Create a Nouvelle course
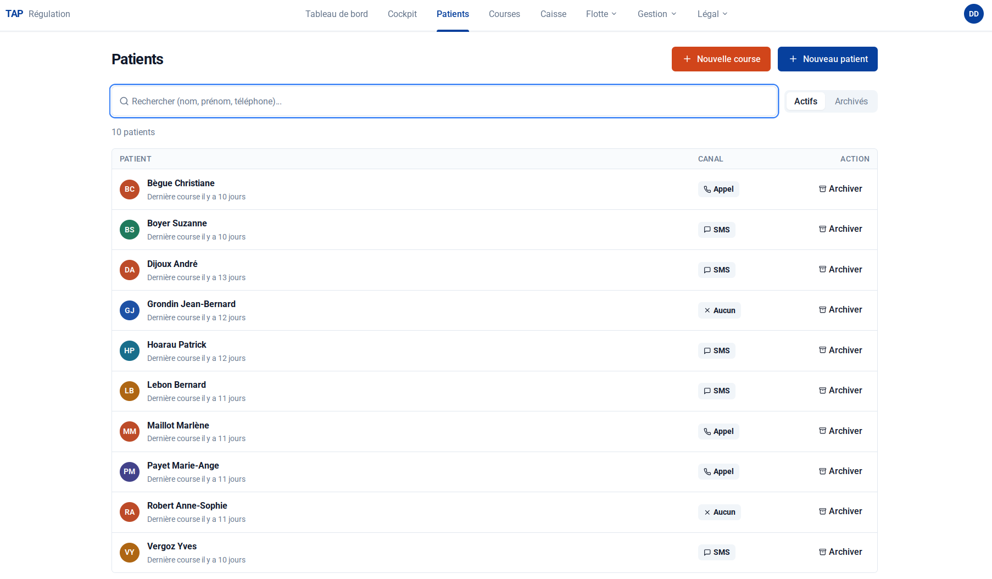The image size is (992, 579). (721, 59)
